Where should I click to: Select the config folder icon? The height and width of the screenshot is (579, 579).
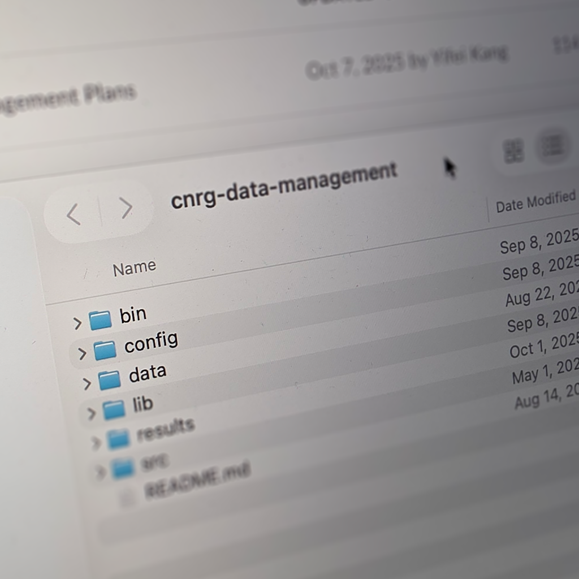[105, 351]
